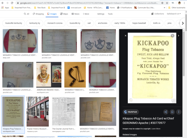Screen dimensions: 187x138
Task: Open The Courier-Journal newspaper thumbnail
Action: pyautogui.click(x=64, y=112)
